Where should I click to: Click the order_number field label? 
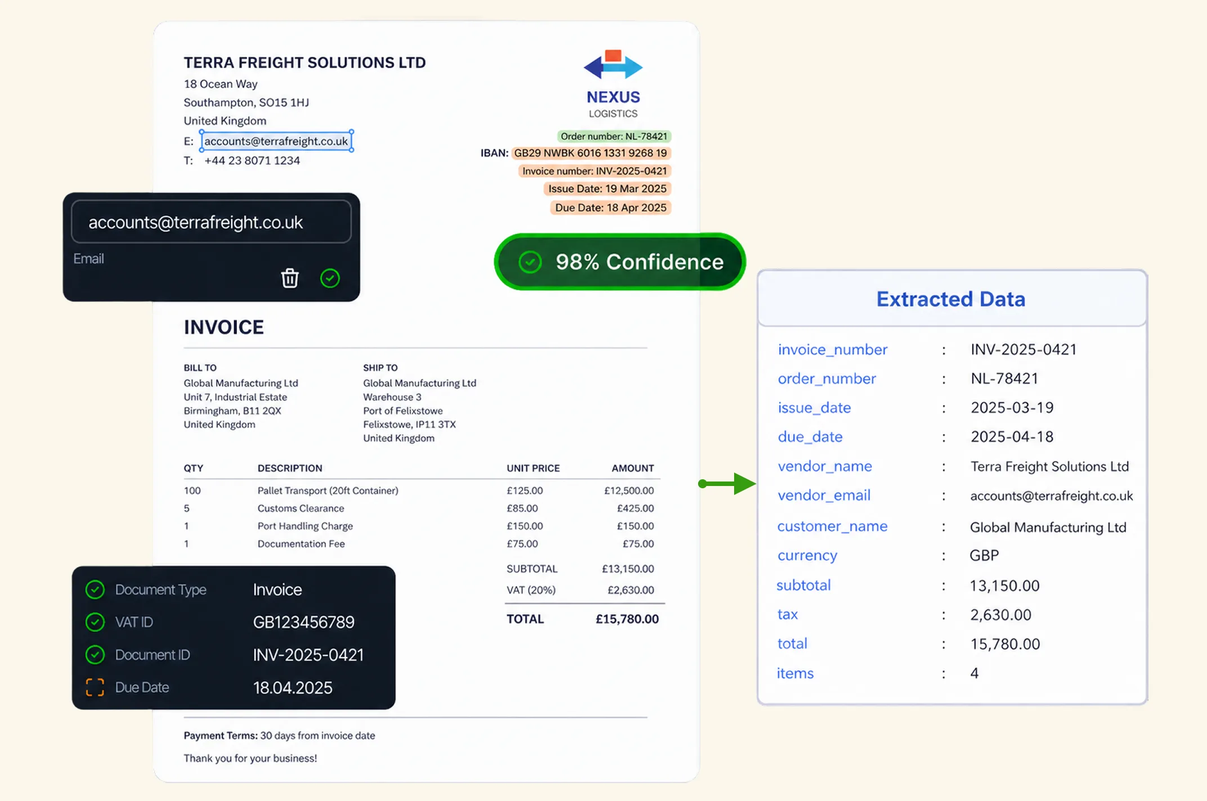point(827,379)
